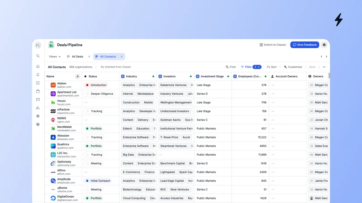Open calendar icon in sidebar
The height and width of the screenshot is (203, 362).
click(38, 91)
